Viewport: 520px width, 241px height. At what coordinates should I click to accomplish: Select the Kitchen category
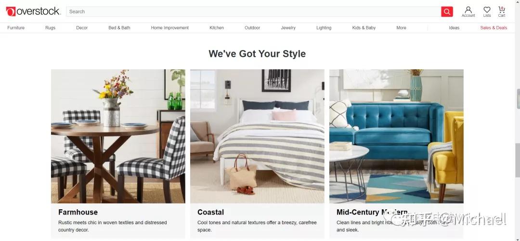coord(217,28)
